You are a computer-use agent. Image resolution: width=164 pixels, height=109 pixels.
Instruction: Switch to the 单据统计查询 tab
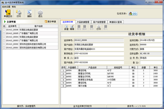115,22
